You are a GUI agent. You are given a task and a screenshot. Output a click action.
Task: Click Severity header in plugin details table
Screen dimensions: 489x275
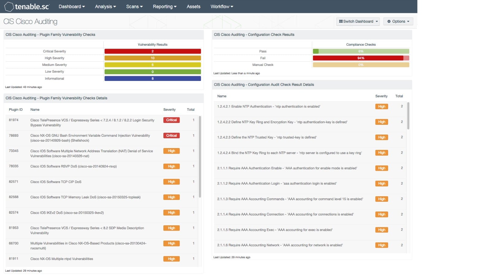(x=169, y=109)
